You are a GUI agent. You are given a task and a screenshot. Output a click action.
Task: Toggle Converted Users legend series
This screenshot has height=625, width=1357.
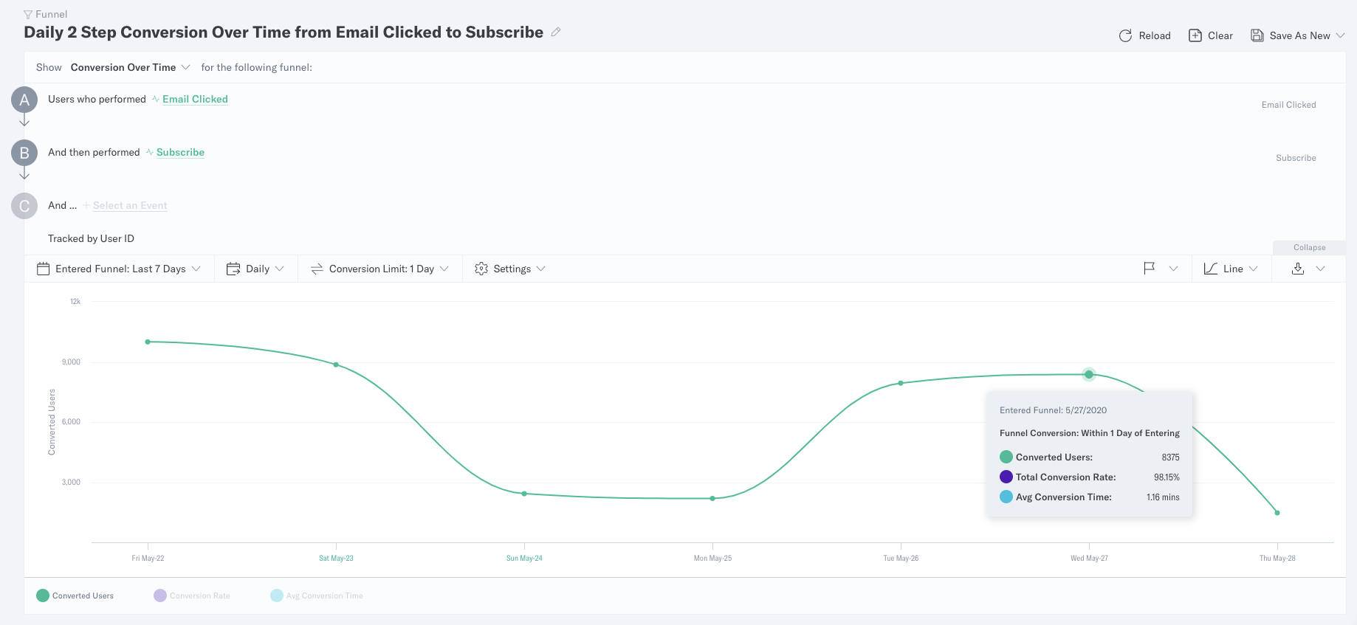tap(75, 595)
